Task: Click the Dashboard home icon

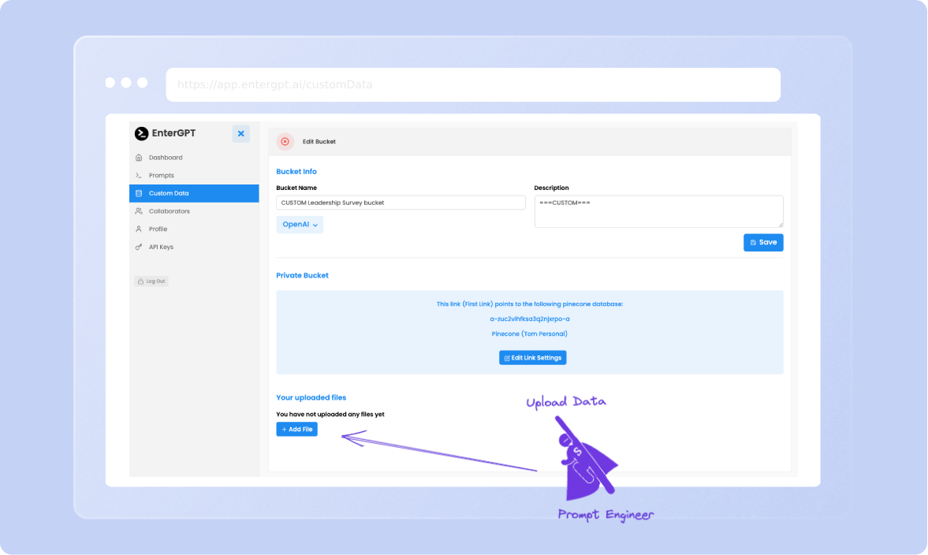Action: point(139,158)
